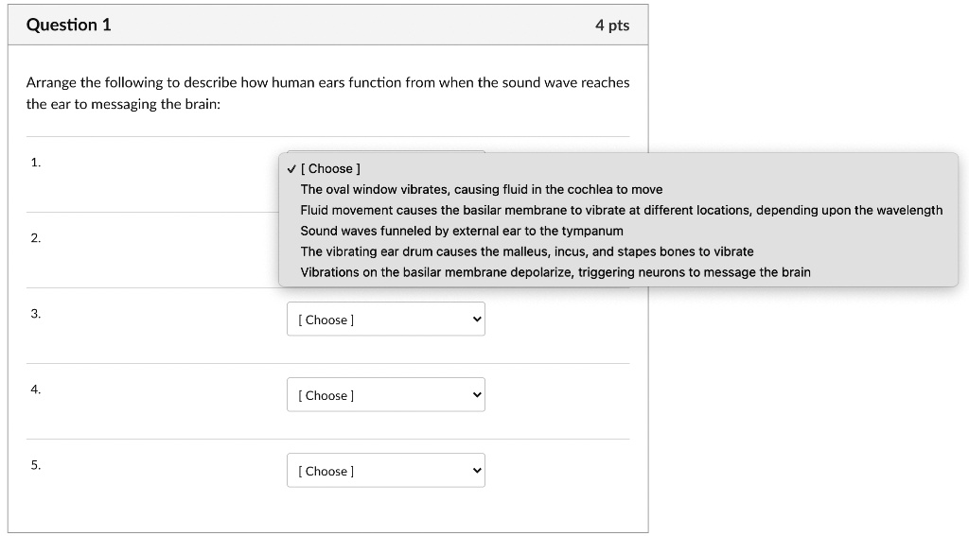Pick 'Fluid movement causes the basilar membrane' option

click(x=621, y=210)
